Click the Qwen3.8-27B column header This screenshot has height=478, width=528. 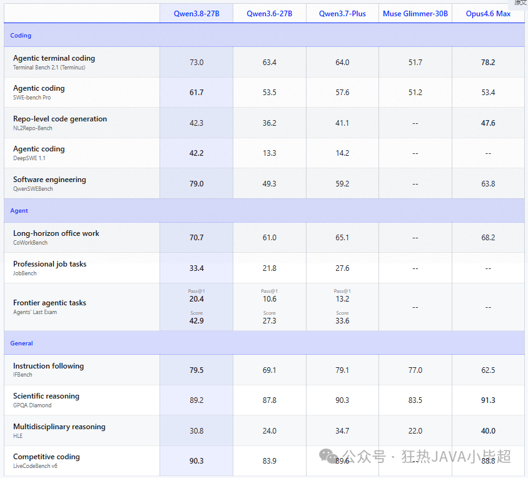[x=196, y=14]
